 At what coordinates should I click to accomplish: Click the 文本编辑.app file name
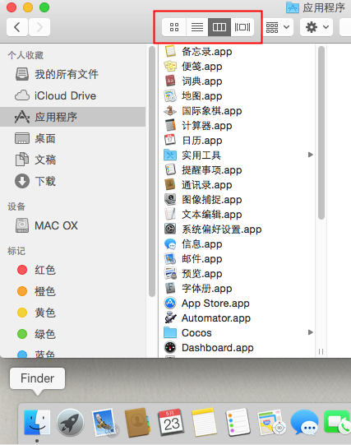[x=212, y=214]
